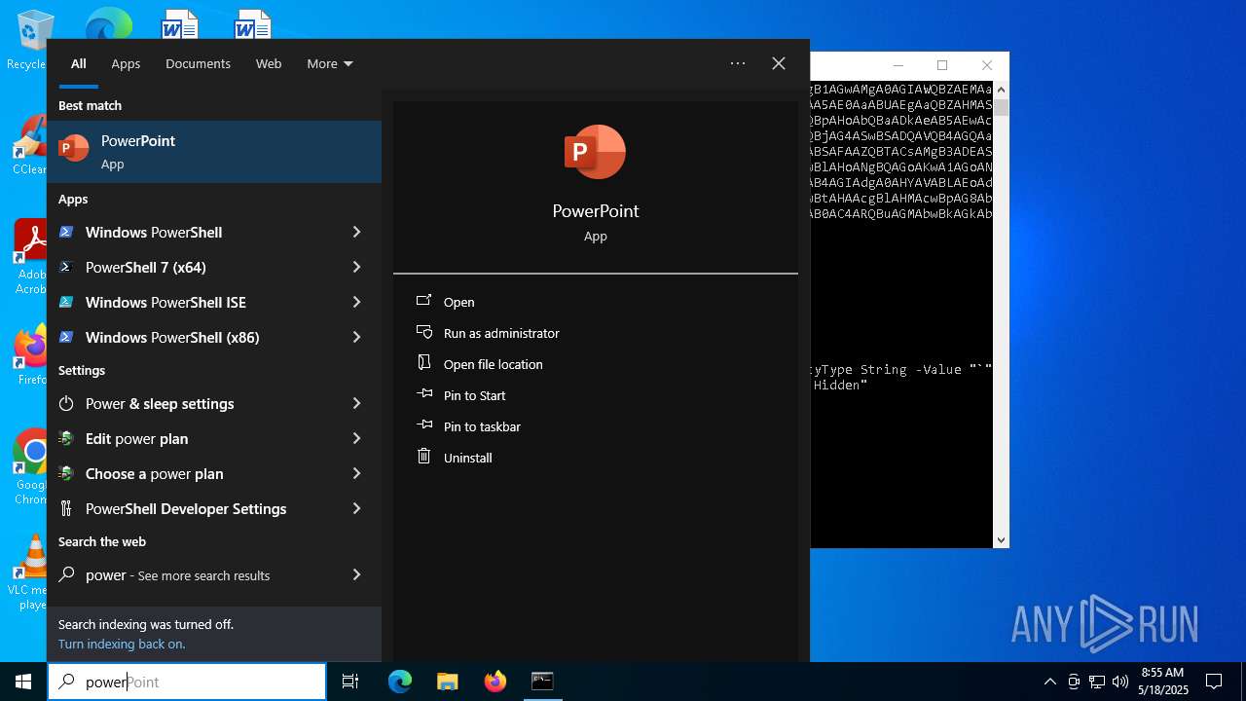This screenshot has width=1246, height=701.
Task: Switch to the Documents search tab
Action: coord(198,63)
